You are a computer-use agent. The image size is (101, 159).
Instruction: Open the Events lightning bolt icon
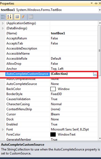point(23,17)
